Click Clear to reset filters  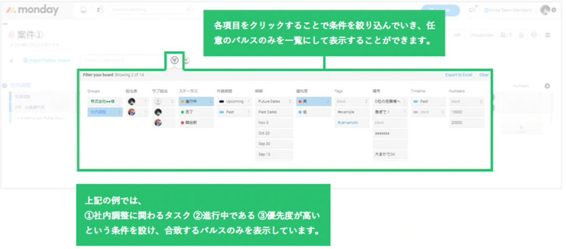tap(483, 75)
